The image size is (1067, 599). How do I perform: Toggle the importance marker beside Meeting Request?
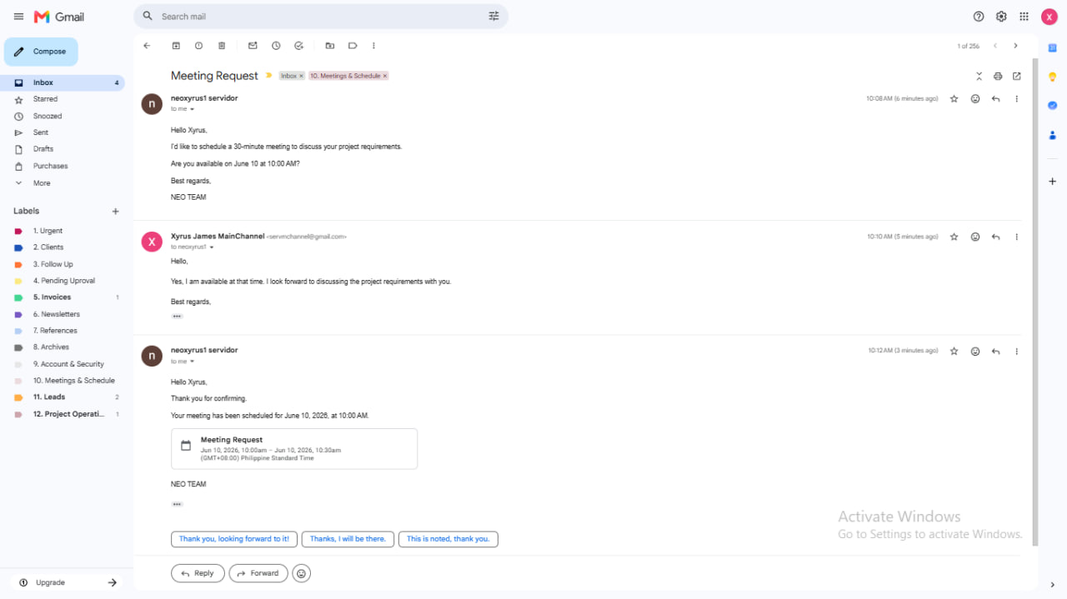(268, 76)
